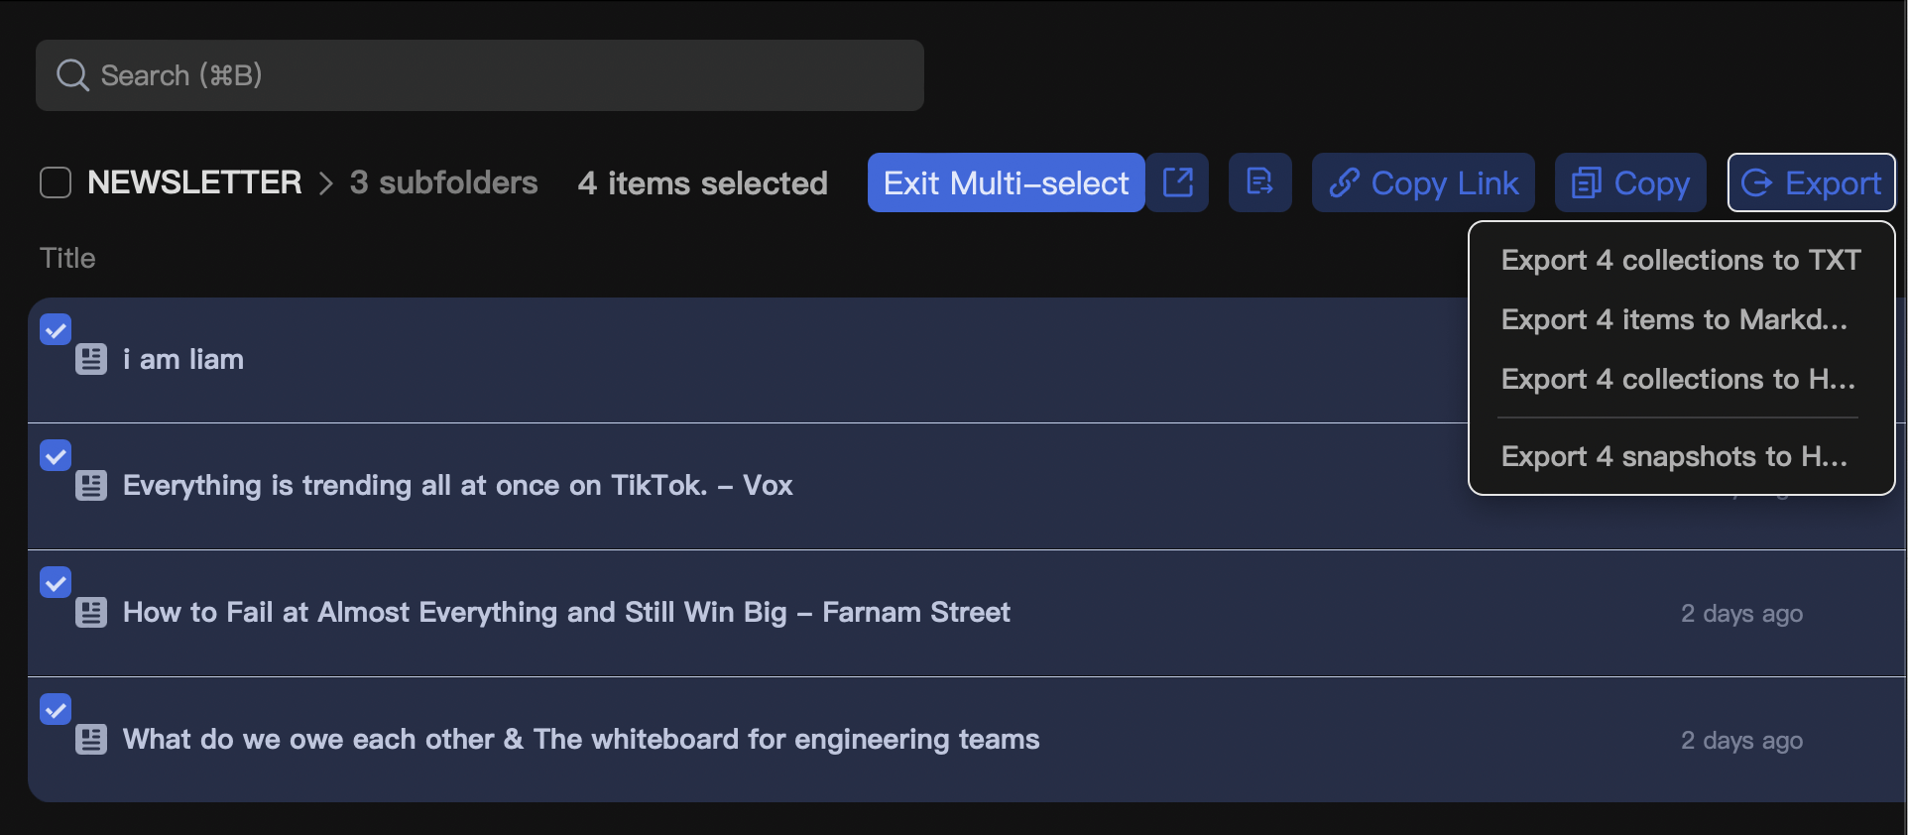The image size is (1908, 835).
Task: Click the magnifier icon in the search bar
Action: [x=72, y=75]
